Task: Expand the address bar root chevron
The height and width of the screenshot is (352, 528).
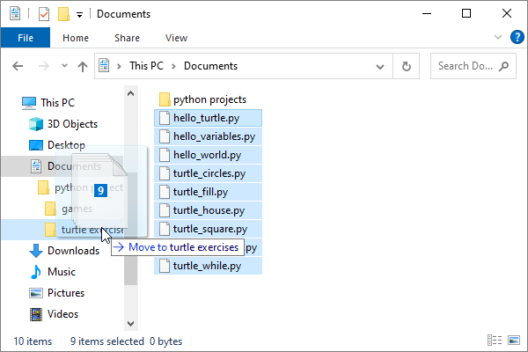Action: click(x=119, y=66)
